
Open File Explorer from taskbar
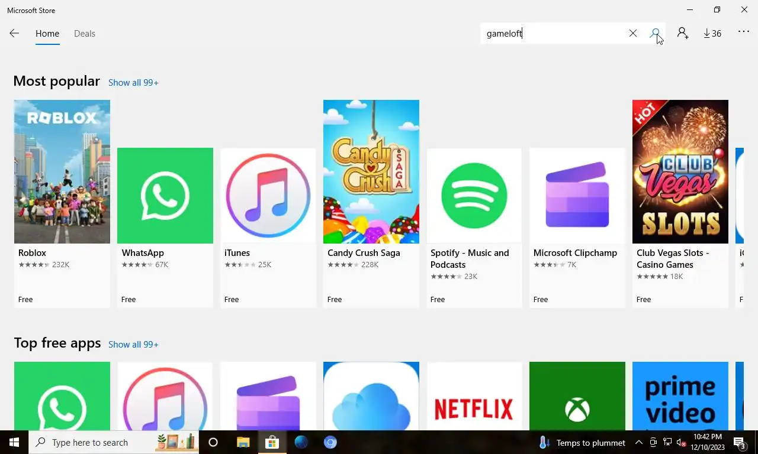(243, 442)
